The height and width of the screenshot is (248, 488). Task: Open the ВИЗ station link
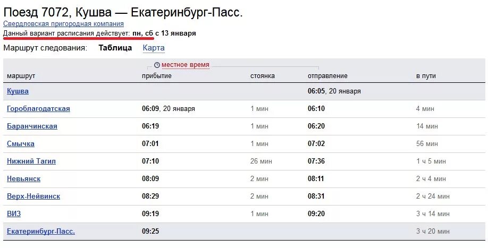[14, 214]
